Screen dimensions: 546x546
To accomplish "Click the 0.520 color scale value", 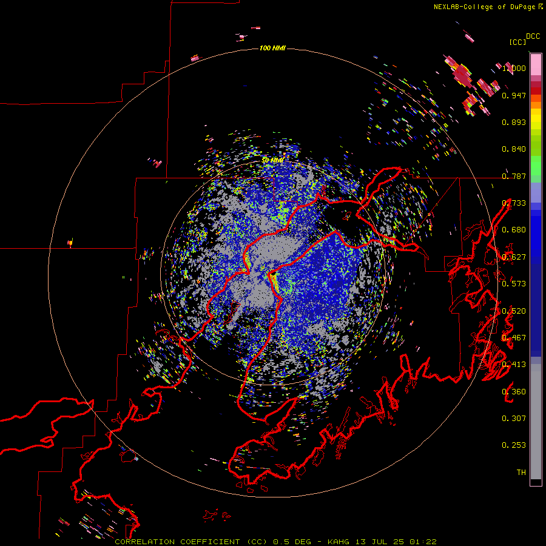I will 514,311.
